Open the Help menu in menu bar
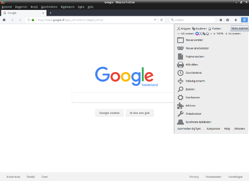Image resolution: width=249 pixels, height=181 pixels. point(90,7)
